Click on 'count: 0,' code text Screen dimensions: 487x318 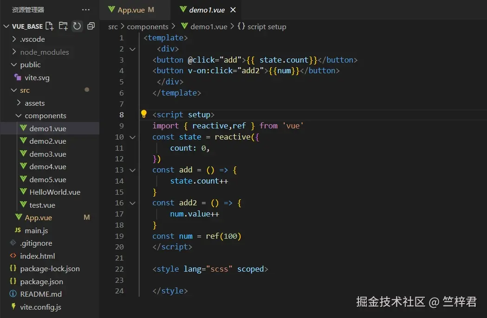(x=190, y=148)
